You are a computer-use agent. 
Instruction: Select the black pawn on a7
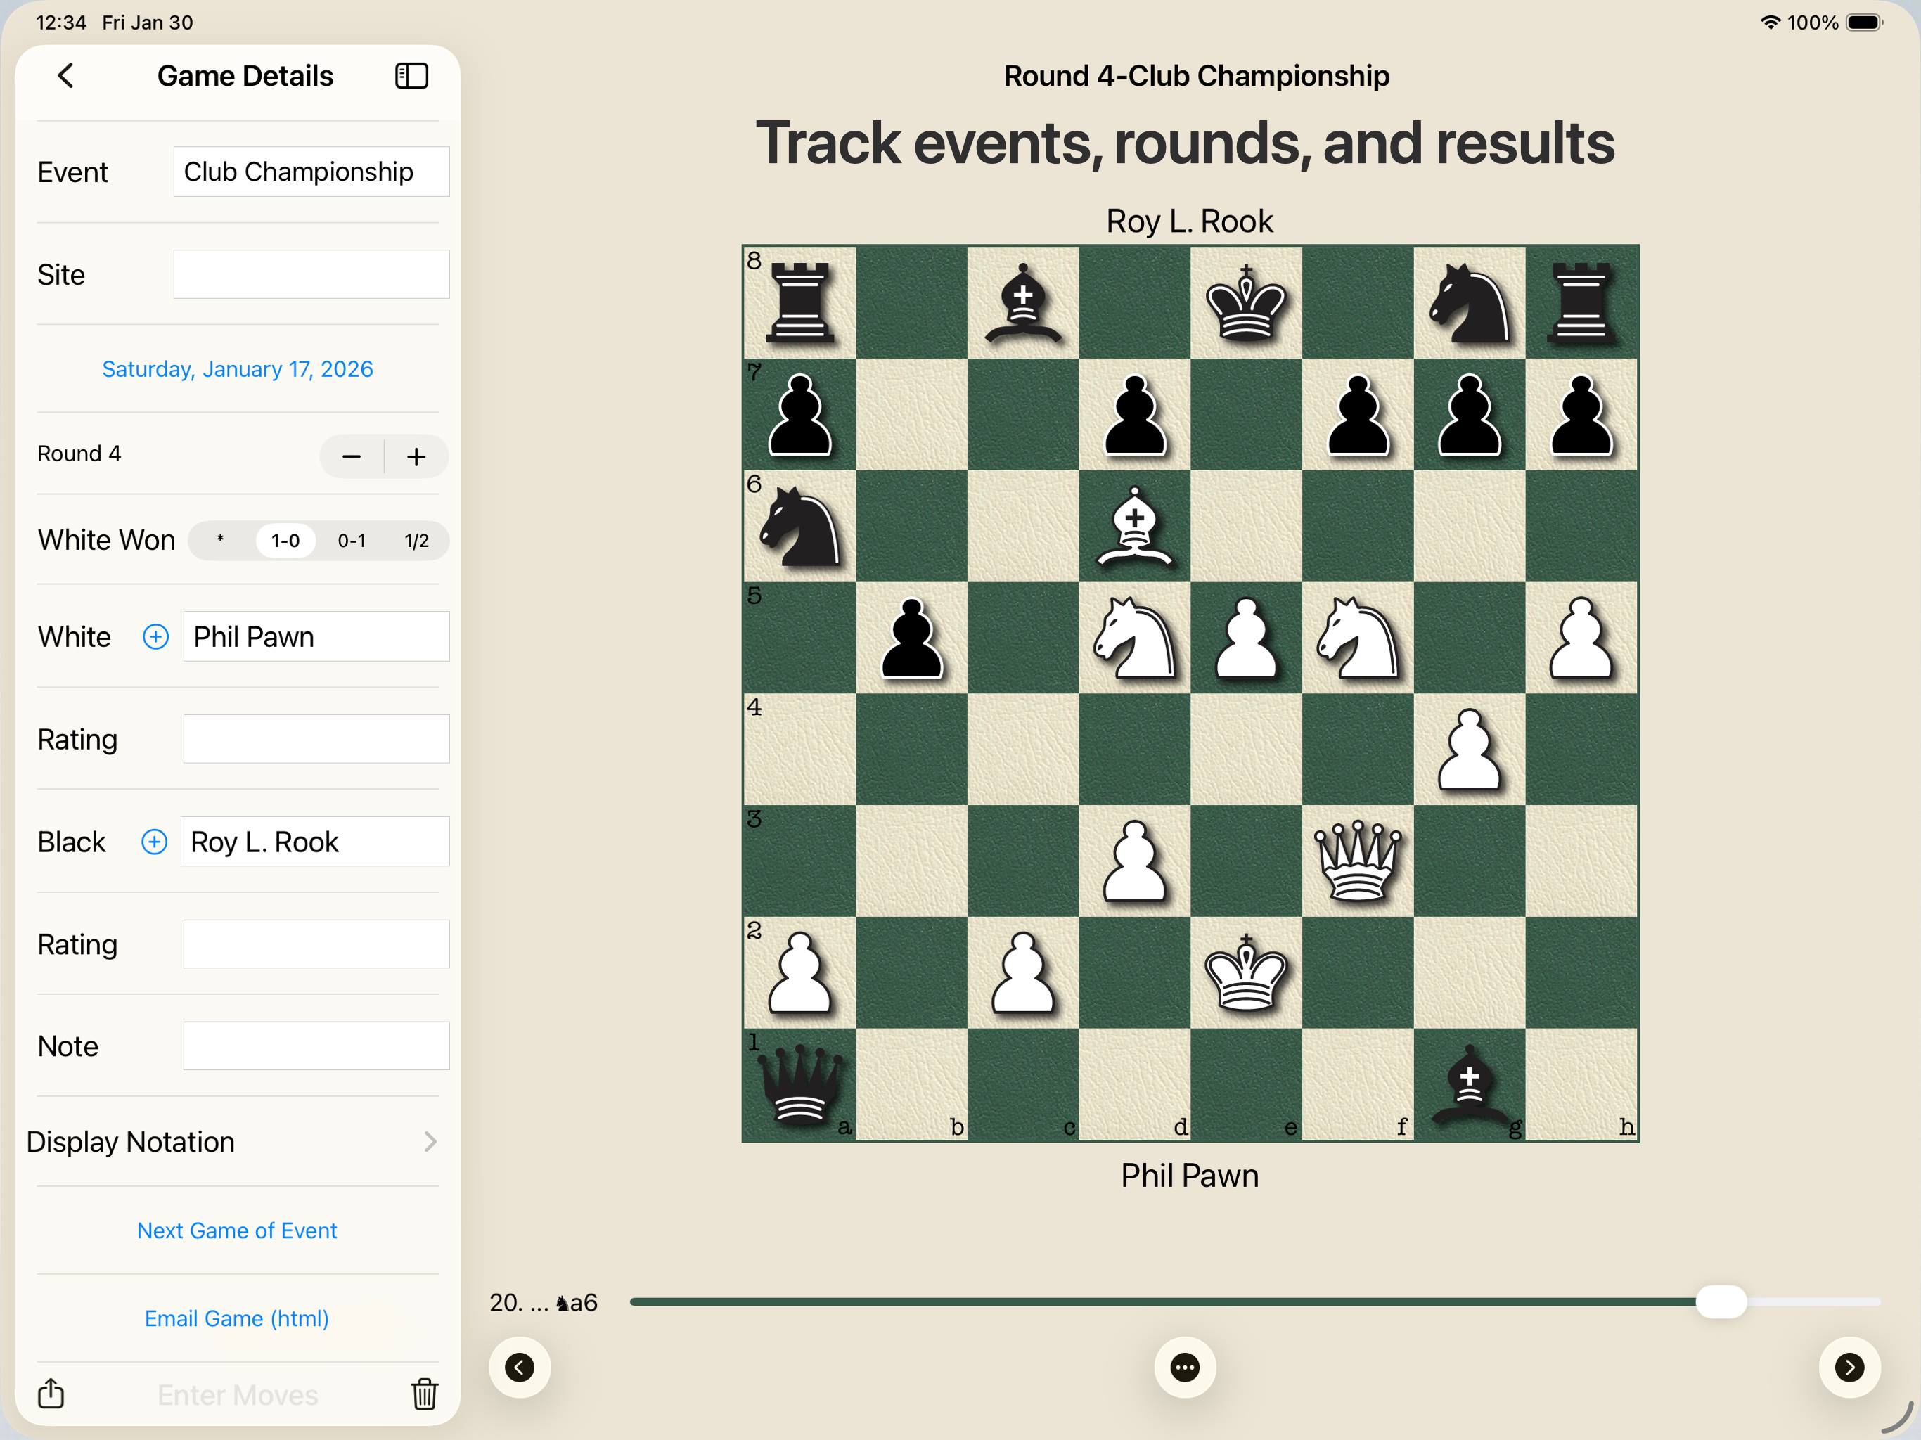[x=800, y=414]
